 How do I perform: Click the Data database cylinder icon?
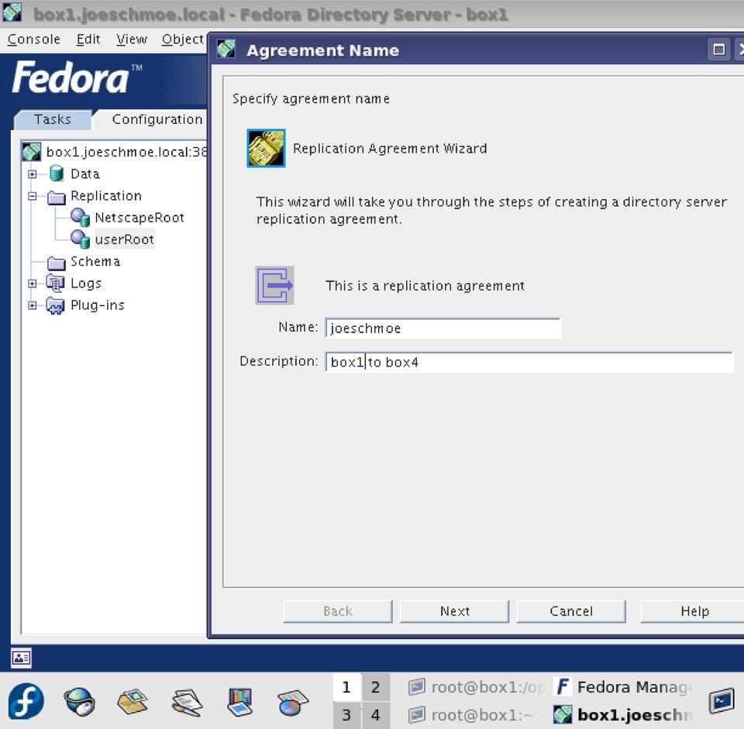pyautogui.click(x=57, y=174)
